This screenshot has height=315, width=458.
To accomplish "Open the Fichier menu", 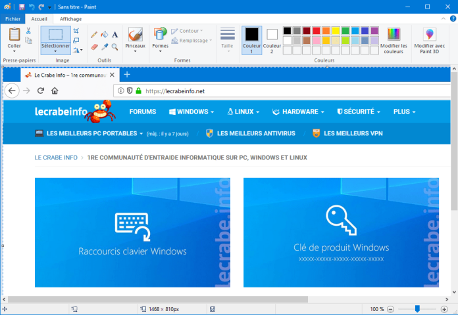I will 13,19.
